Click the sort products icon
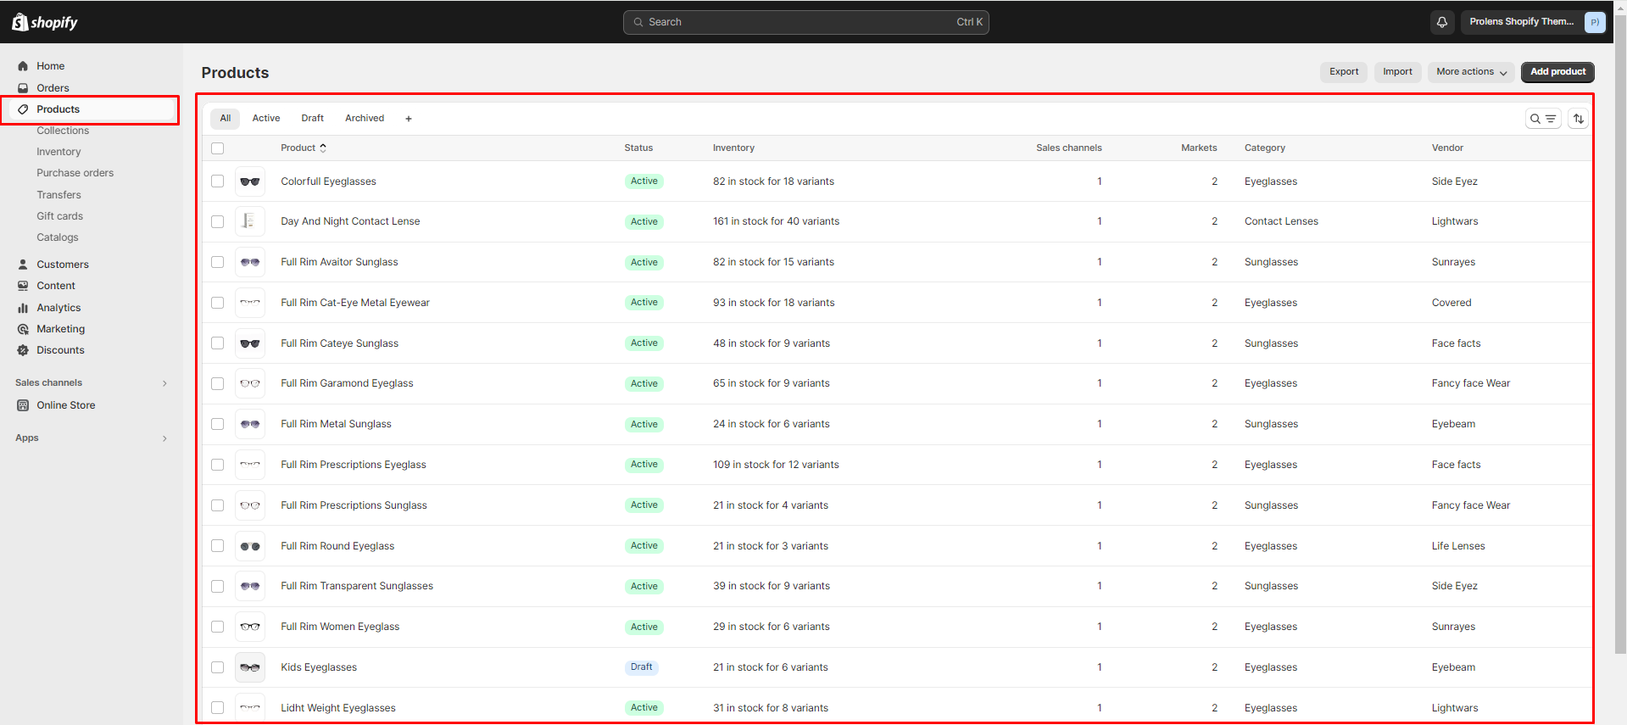This screenshot has height=725, width=1627. click(1578, 119)
